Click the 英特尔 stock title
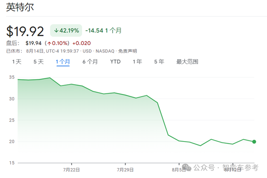This screenshot has height=178, width=267. coord(20,8)
